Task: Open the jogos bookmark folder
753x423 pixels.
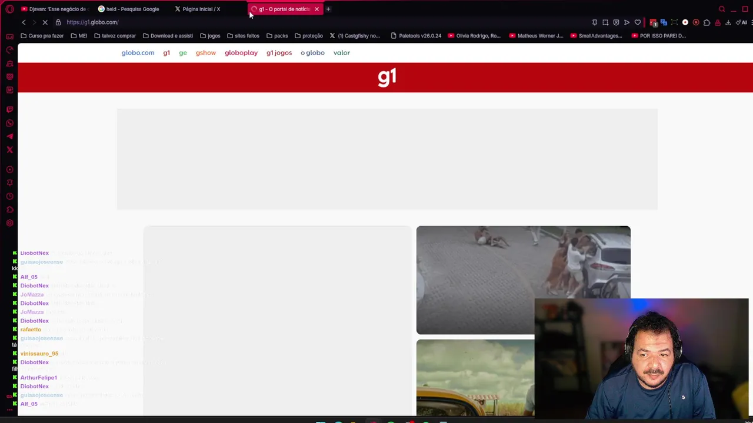Action: 210,36
